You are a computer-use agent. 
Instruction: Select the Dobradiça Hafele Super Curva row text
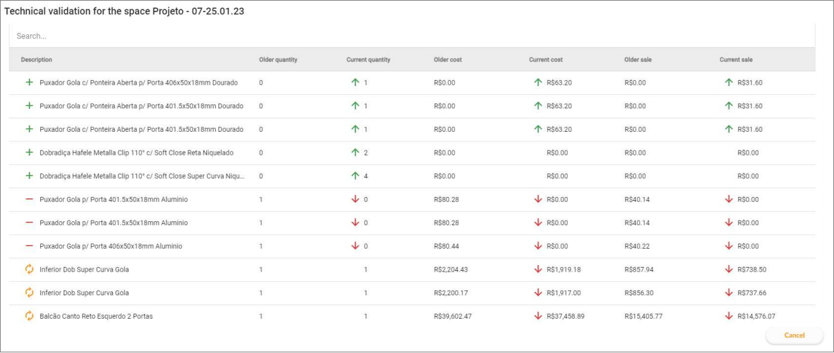[142, 176]
